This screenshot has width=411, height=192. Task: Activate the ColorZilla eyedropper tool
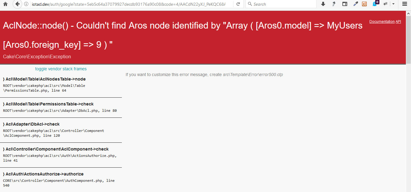[356, 4]
